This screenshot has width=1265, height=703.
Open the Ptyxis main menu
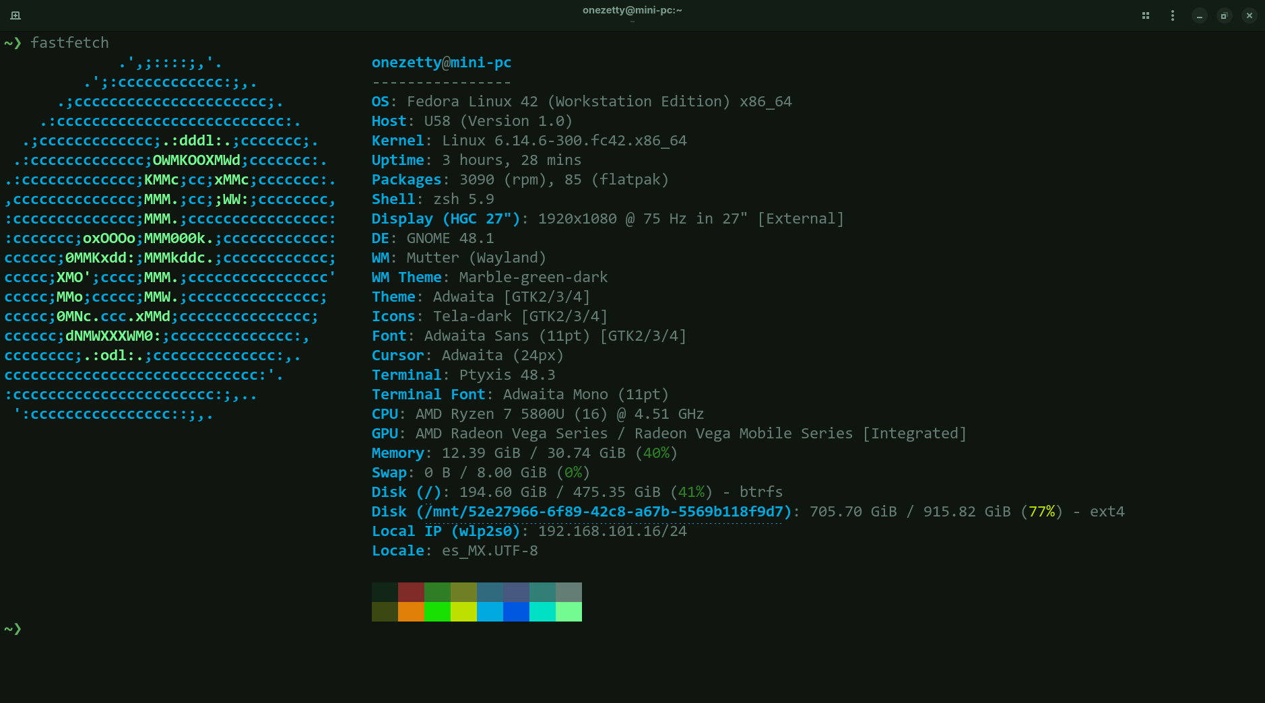(1172, 15)
